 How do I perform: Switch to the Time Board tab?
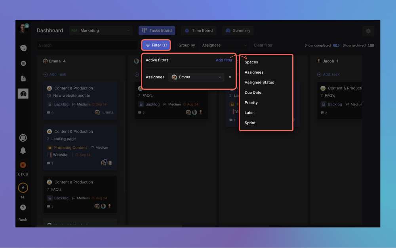[x=199, y=30]
